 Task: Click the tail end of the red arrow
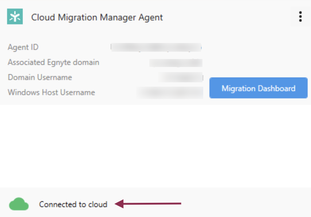pyautogui.click(x=180, y=204)
